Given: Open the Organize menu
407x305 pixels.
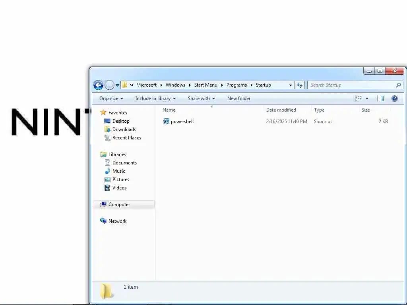Looking at the screenshot, I should tap(111, 98).
